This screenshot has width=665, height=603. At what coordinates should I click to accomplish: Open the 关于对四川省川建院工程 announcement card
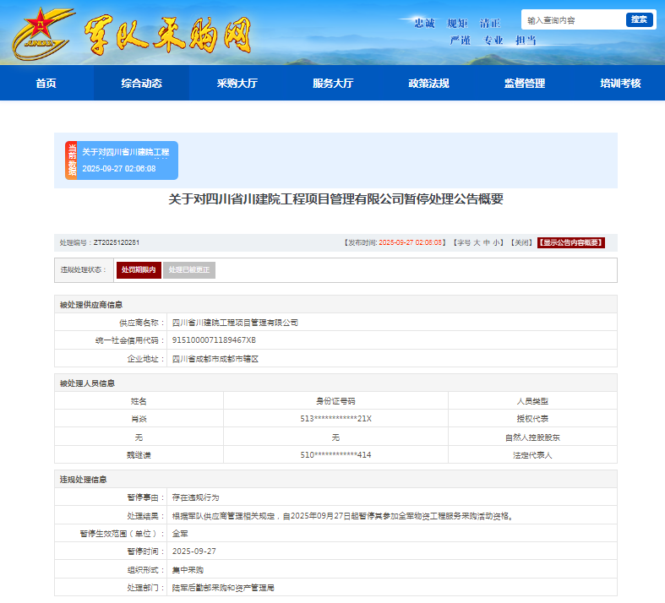[x=127, y=160]
